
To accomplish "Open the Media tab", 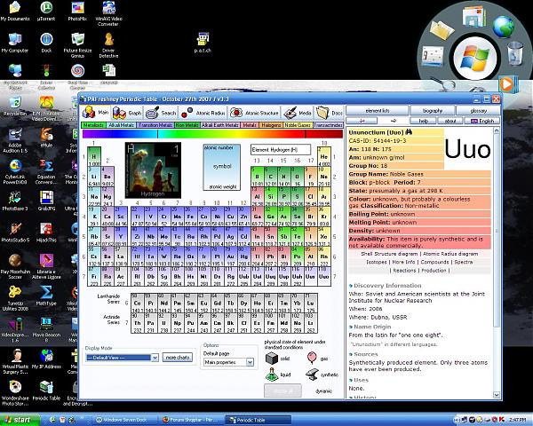I will (298, 113).
